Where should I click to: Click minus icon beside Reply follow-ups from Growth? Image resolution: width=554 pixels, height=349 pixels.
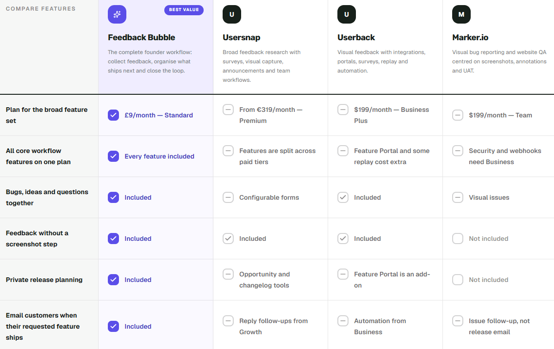[x=228, y=321]
